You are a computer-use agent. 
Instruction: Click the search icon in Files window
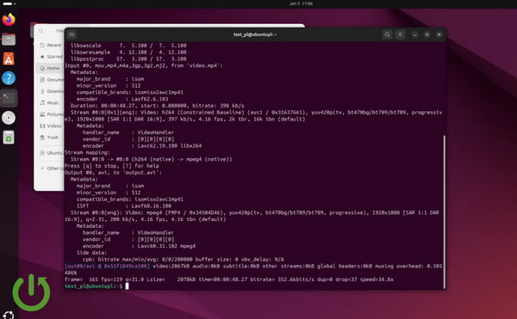pyautogui.click(x=40, y=31)
